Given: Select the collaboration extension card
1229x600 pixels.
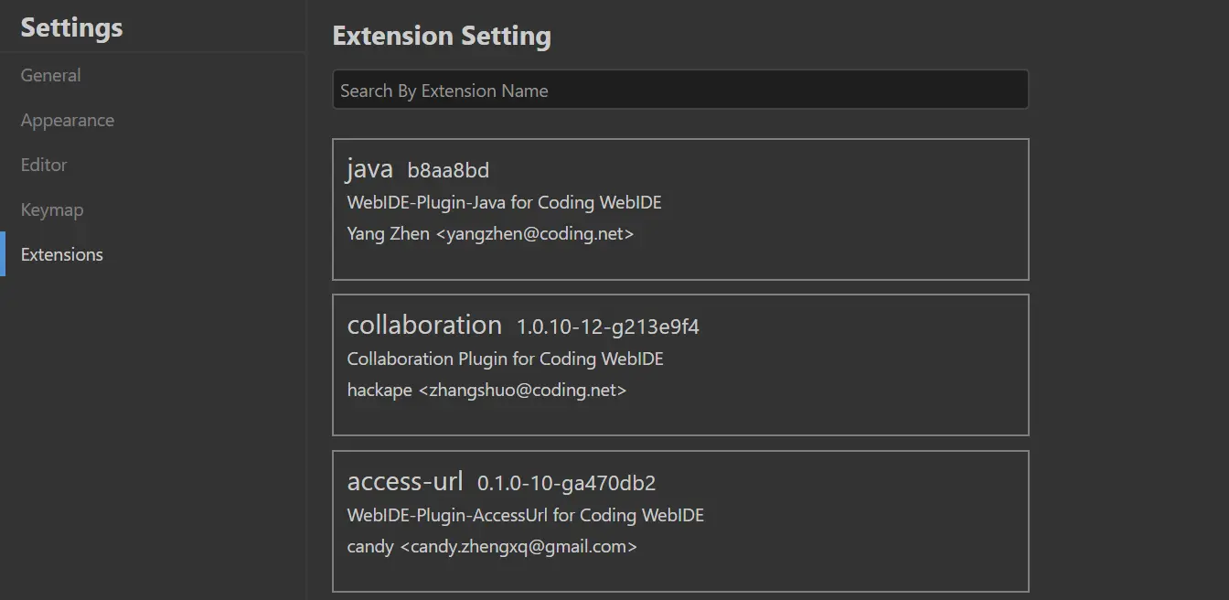Looking at the screenshot, I should point(680,364).
